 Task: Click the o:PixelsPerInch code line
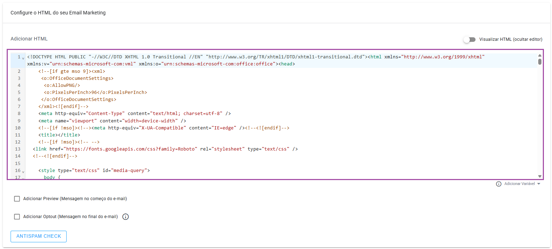coord(95,92)
